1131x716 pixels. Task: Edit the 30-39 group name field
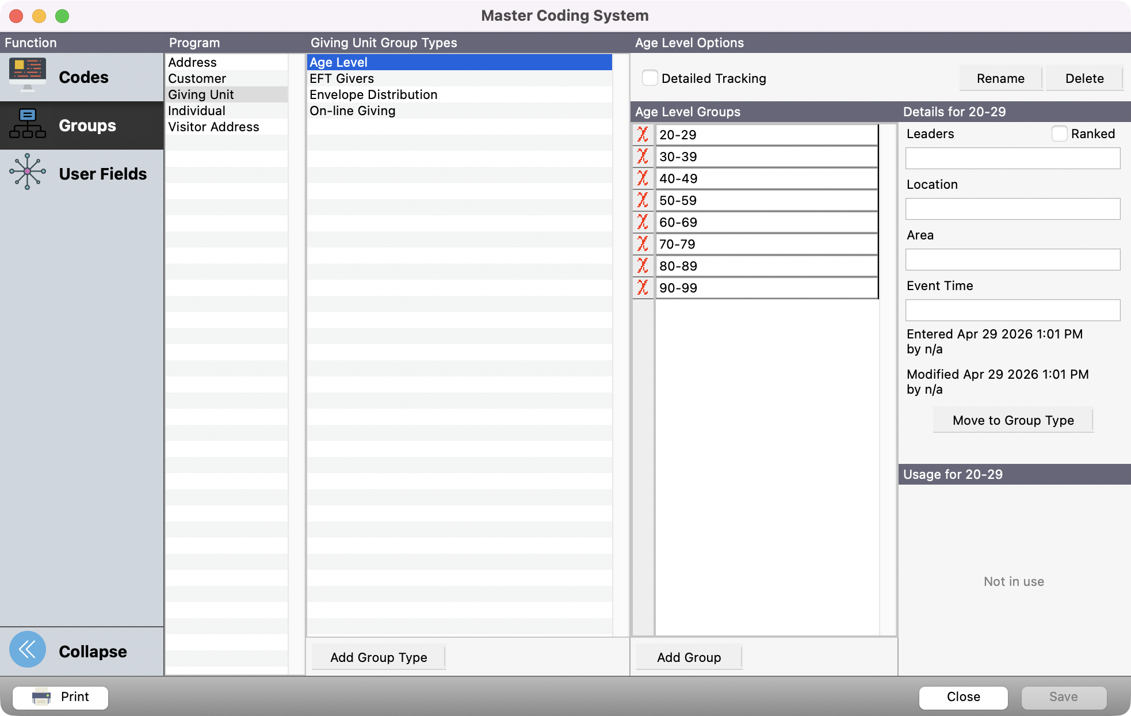pos(767,157)
